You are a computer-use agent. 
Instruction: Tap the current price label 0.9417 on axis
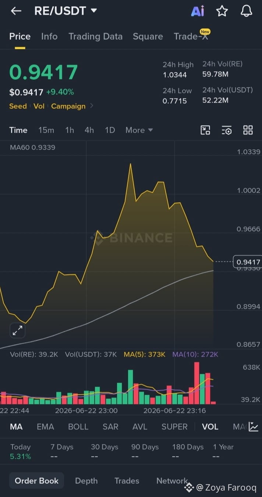[248, 262]
